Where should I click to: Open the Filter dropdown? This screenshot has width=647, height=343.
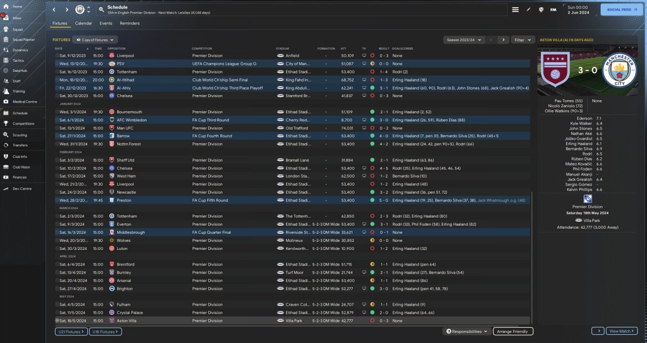coord(523,39)
